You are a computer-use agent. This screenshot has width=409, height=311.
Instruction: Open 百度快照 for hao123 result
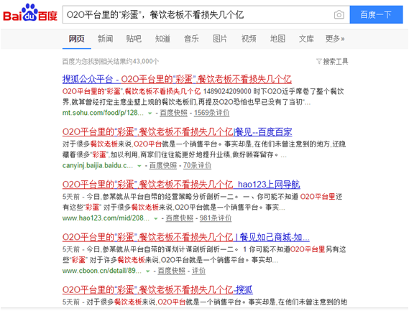180,218
